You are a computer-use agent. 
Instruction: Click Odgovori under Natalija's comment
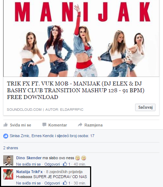(52, 183)
